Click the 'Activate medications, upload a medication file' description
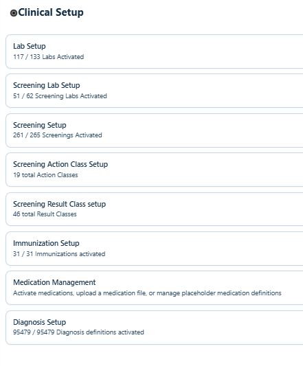The image size is (303, 366). point(147,293)
